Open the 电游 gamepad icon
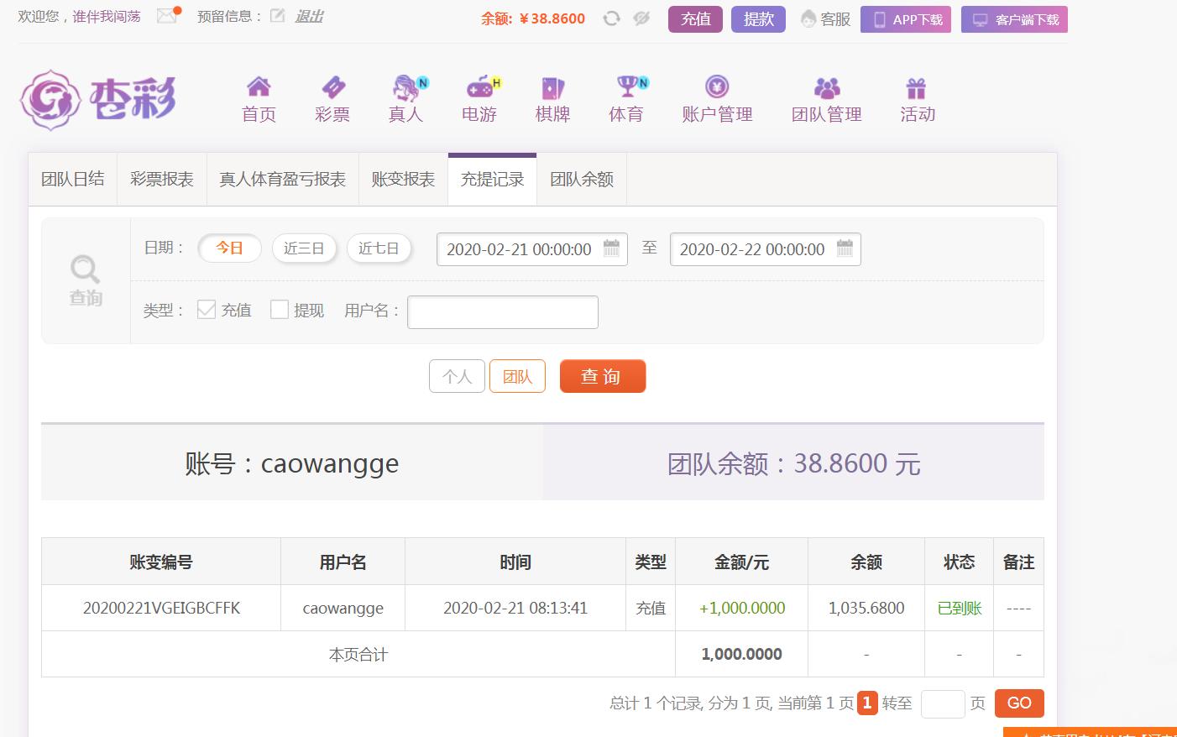Image resolution: width=1177 pixels, height=737 pixels. click(480, 86)
